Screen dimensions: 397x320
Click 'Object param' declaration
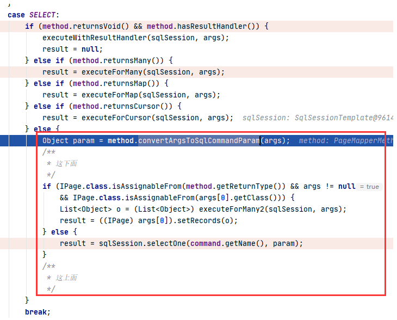[68, 140]
